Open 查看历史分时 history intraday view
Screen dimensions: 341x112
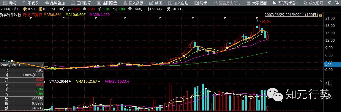227,3
